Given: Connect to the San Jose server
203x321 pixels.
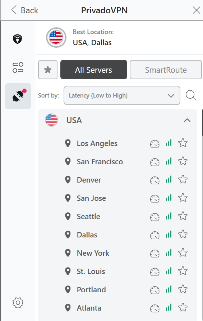Looking at the screenshot, I should 91,198.
